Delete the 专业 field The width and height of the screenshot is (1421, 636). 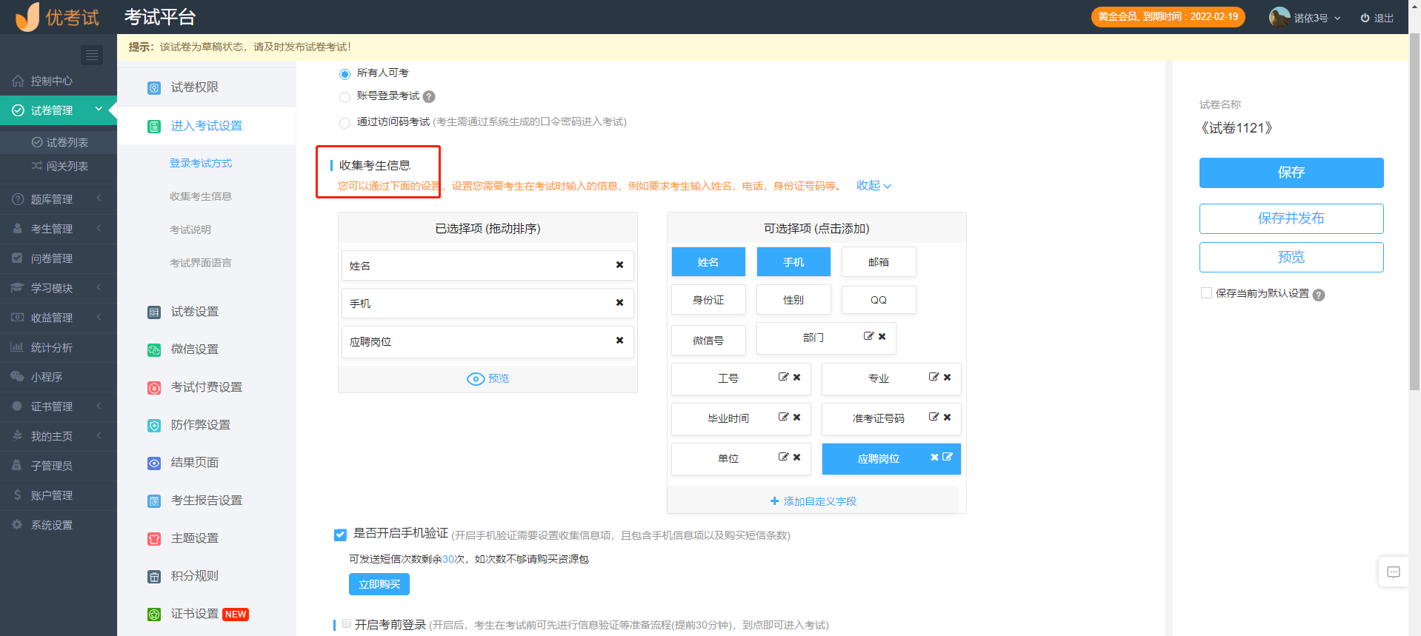948,377
